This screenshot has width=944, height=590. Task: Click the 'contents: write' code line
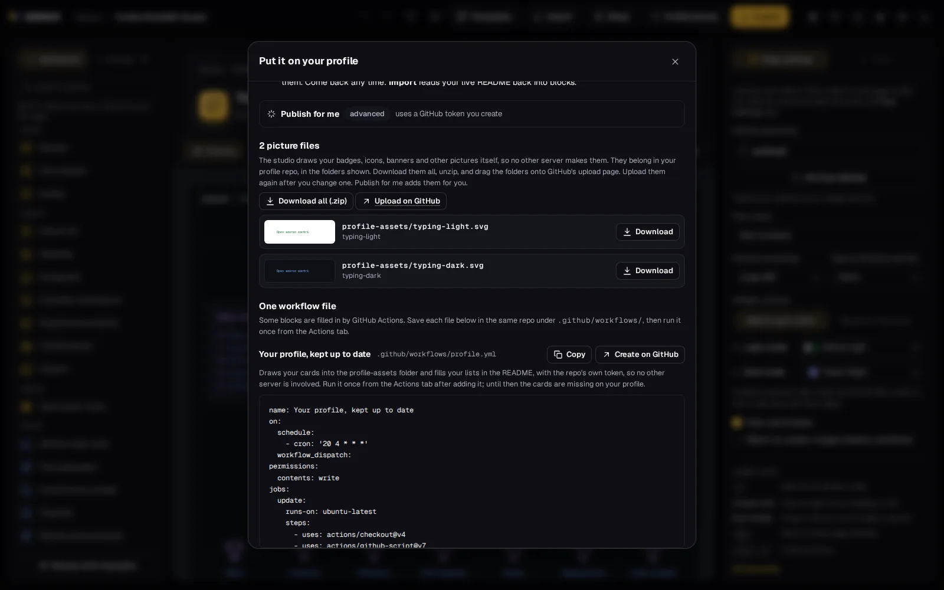308,478
